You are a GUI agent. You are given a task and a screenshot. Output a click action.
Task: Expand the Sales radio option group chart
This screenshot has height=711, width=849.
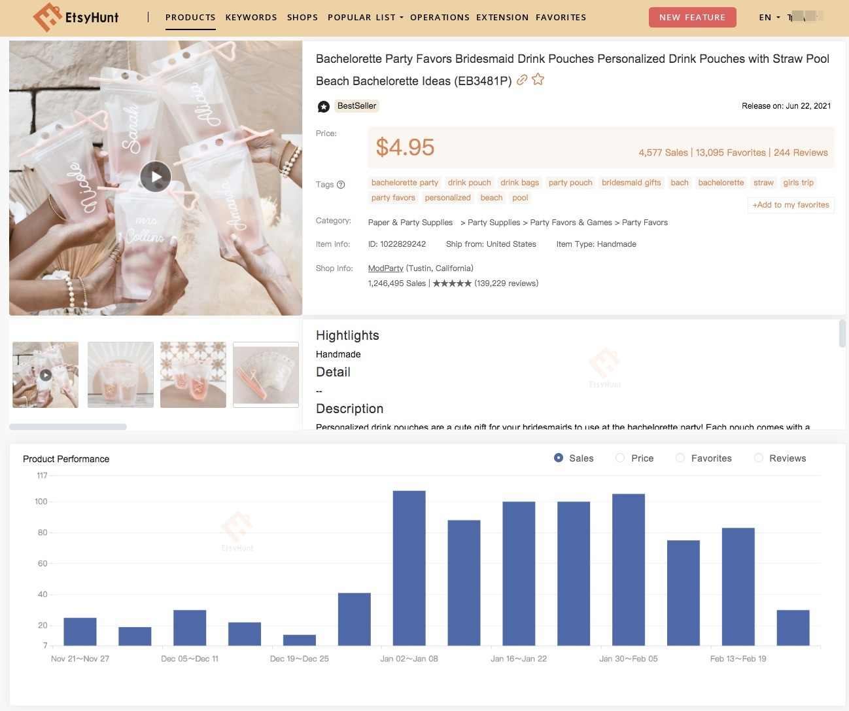pos(558,458)
